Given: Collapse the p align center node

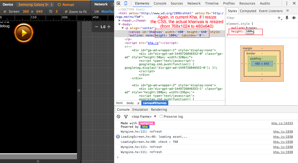Looking at the screenshot, I should (x=123, y=28).
